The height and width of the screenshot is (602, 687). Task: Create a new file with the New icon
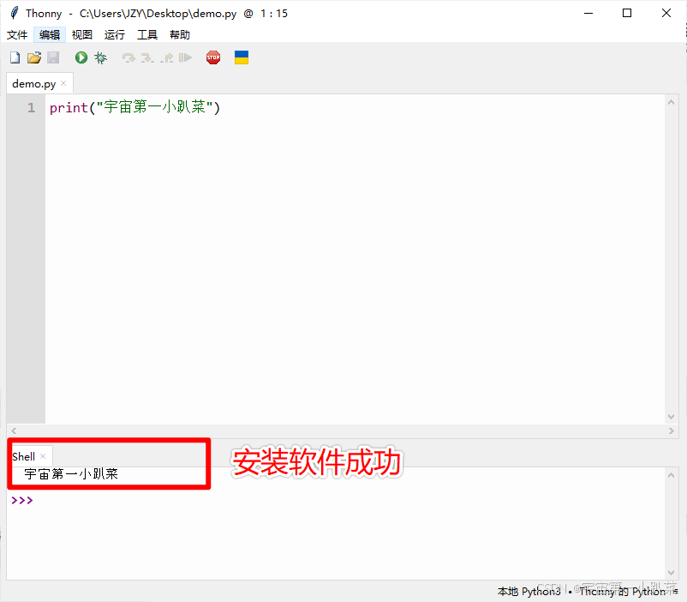[x=14, y=57]
